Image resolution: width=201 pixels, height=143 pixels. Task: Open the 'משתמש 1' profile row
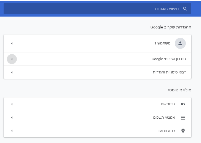click(162, 43)
